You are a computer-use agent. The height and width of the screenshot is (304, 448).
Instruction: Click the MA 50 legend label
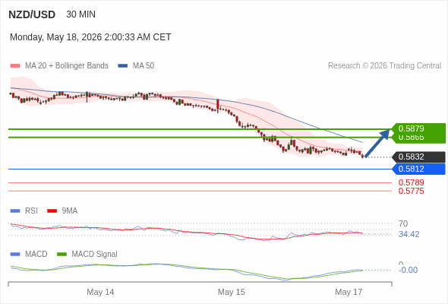pos(144,66)
